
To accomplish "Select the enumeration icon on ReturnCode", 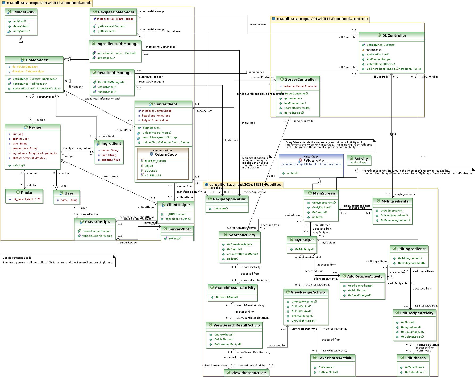I will (151, 154).
